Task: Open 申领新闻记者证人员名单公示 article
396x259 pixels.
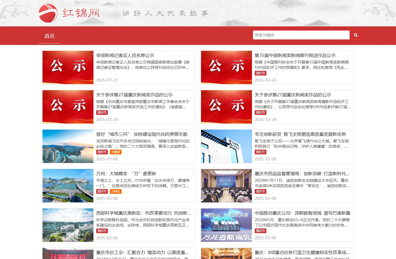Action: pos(125,56)
